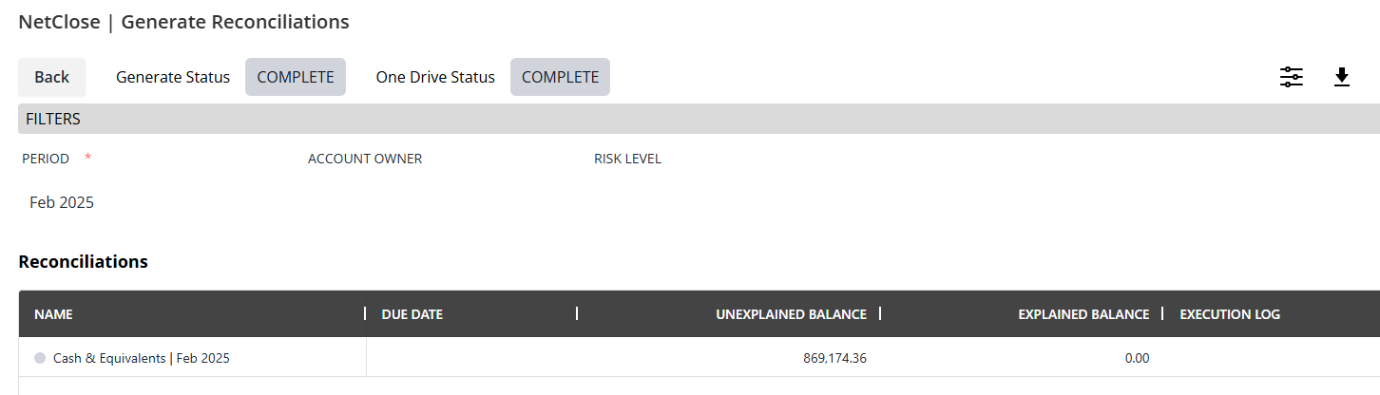Click the Generate Status COMPLETE badge

296,77
